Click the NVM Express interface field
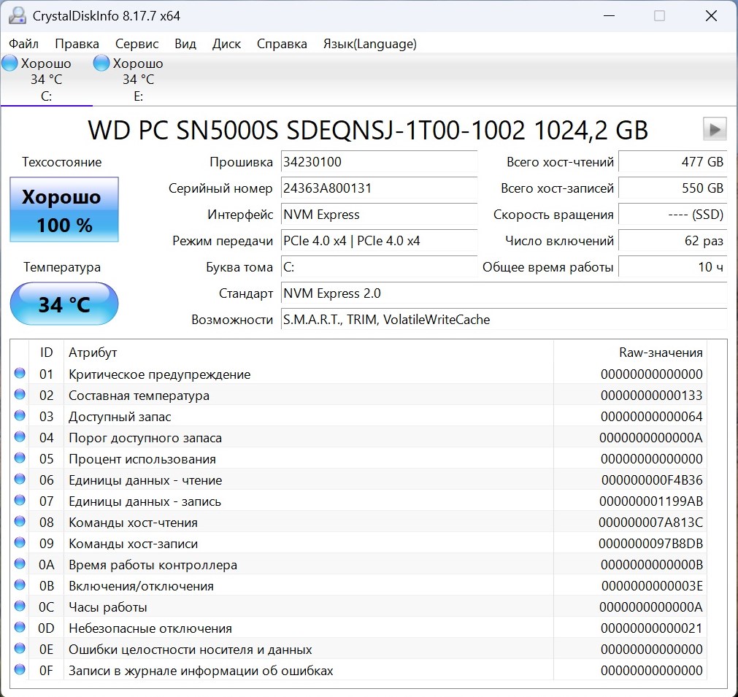Viewport: 738px width, 697px height. pos(379,215)
